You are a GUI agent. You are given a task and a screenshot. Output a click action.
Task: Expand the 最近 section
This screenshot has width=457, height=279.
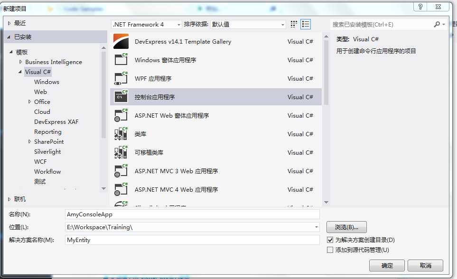pyautogui.click(x=9, y=23)
